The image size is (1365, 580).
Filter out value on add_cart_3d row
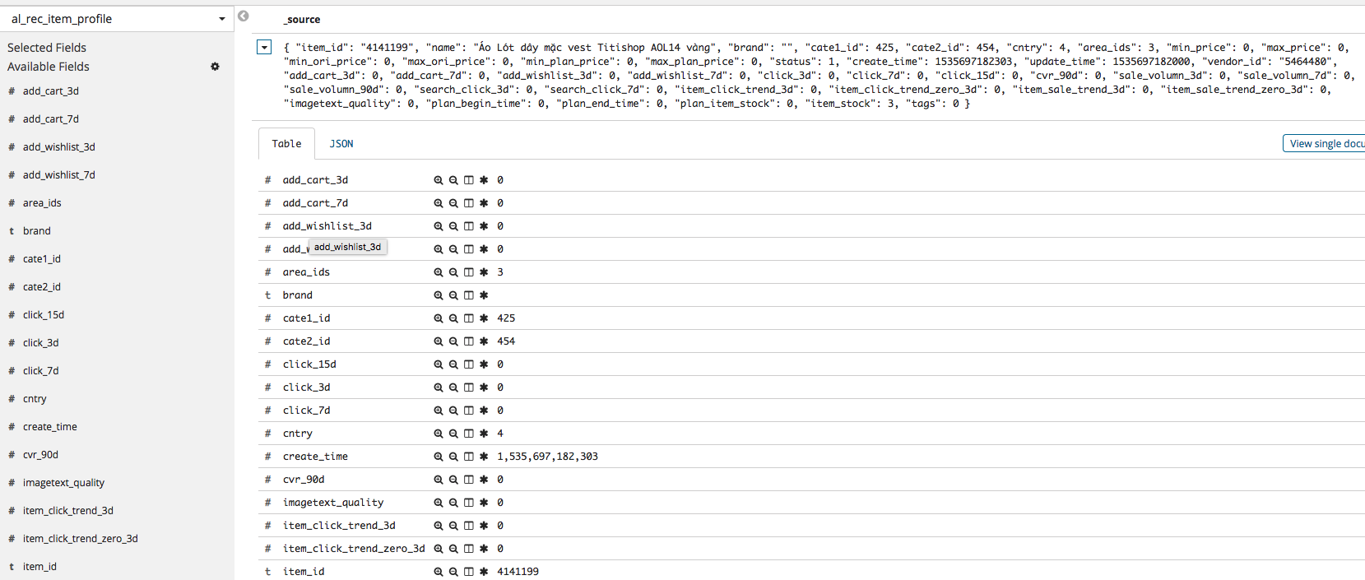point(453,180)
